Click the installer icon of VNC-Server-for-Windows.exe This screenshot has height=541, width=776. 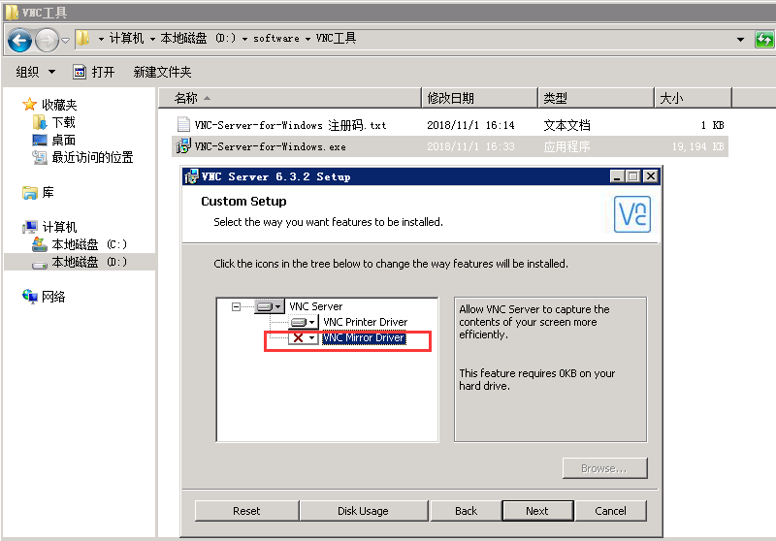(183, 145)
